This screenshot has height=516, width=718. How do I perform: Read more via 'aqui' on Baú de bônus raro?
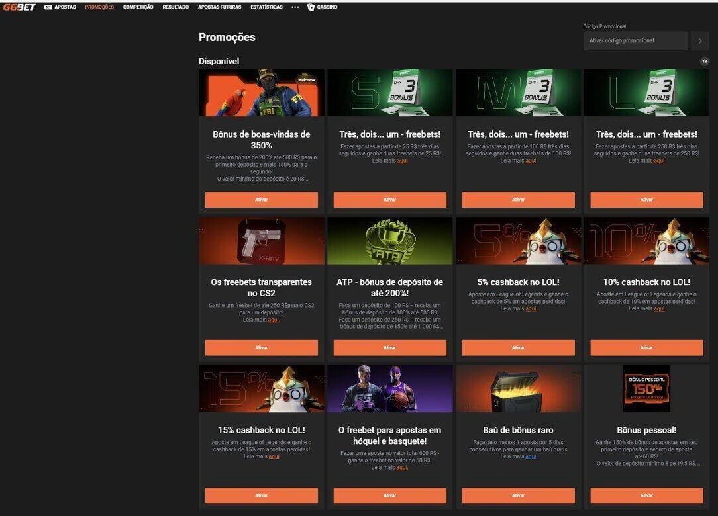coord(531,456)
